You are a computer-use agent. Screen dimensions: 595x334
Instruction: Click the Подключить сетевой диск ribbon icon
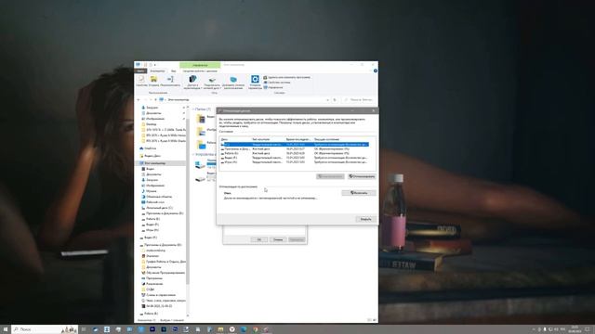(212, 83)
